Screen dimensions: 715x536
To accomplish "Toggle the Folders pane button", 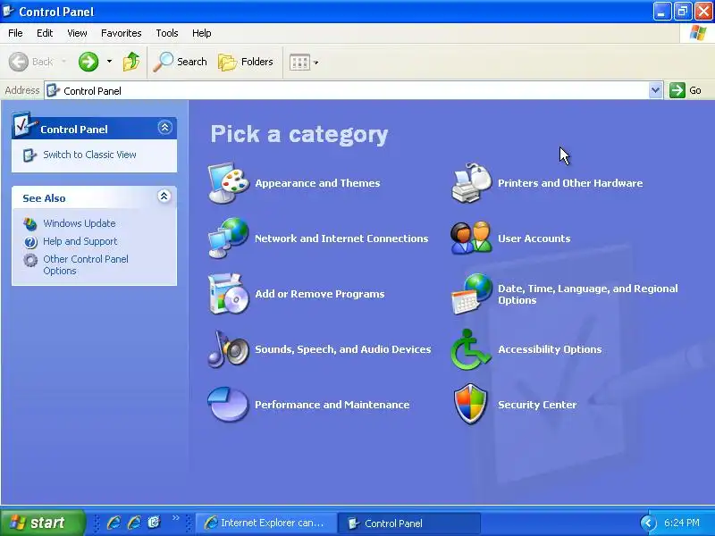I will tap(246, 62).
